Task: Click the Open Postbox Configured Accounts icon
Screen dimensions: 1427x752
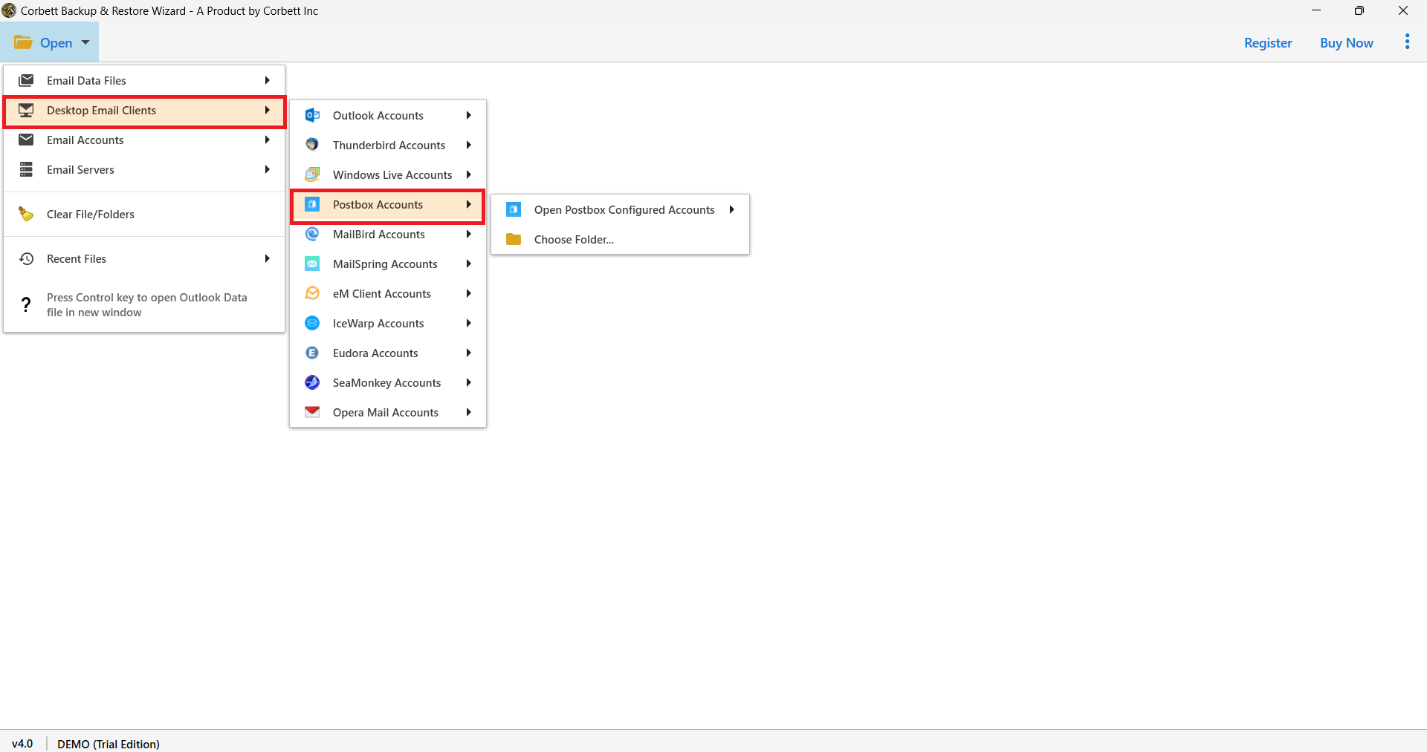Action: (514, 209)
